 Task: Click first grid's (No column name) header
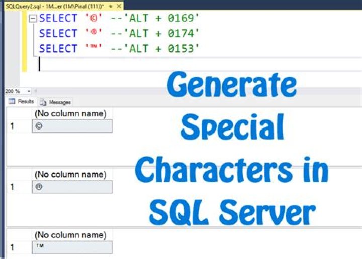click(70, 114)
